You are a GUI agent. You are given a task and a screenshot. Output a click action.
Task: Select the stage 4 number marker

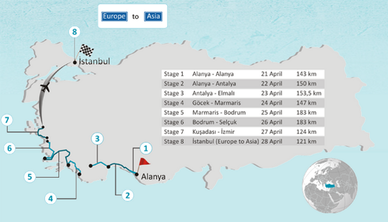tap(50, 198)
